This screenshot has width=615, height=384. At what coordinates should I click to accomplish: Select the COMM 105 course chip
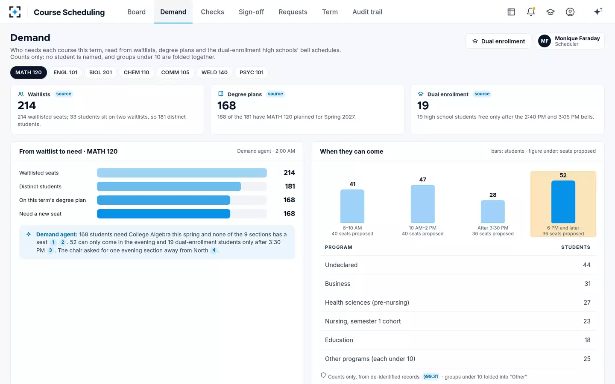tap(175, 73)
